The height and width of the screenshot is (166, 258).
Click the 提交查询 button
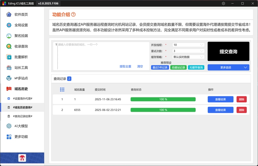tap(229, 51)
